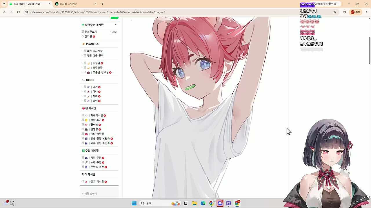Open the 자유게시판 board
Viewport: 371px width, 208px height.
pyautogui.click(x=97, y=116)
